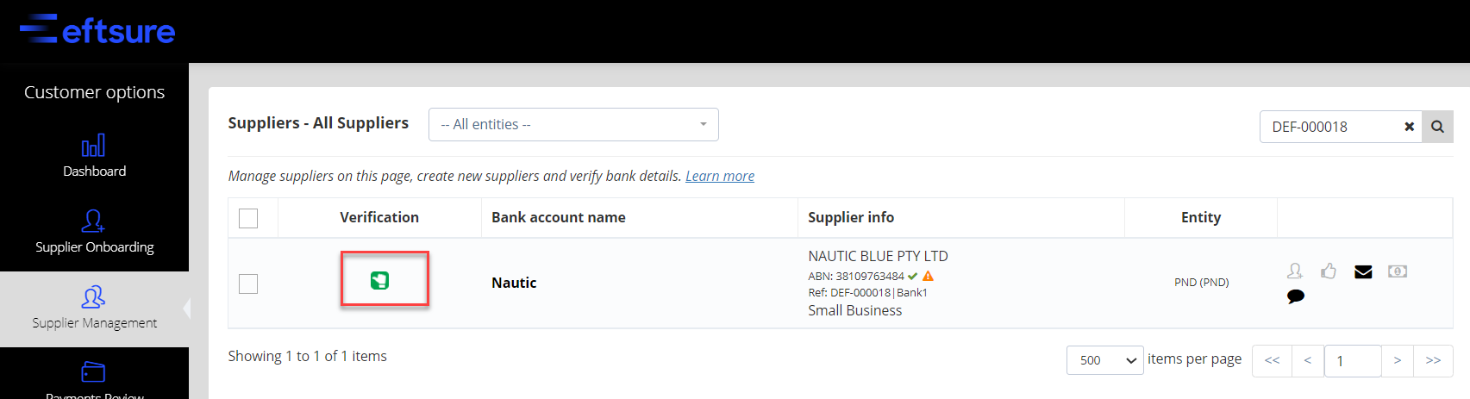
Task: Open the speech bubble comments icon
Action: pos(1295,296)
